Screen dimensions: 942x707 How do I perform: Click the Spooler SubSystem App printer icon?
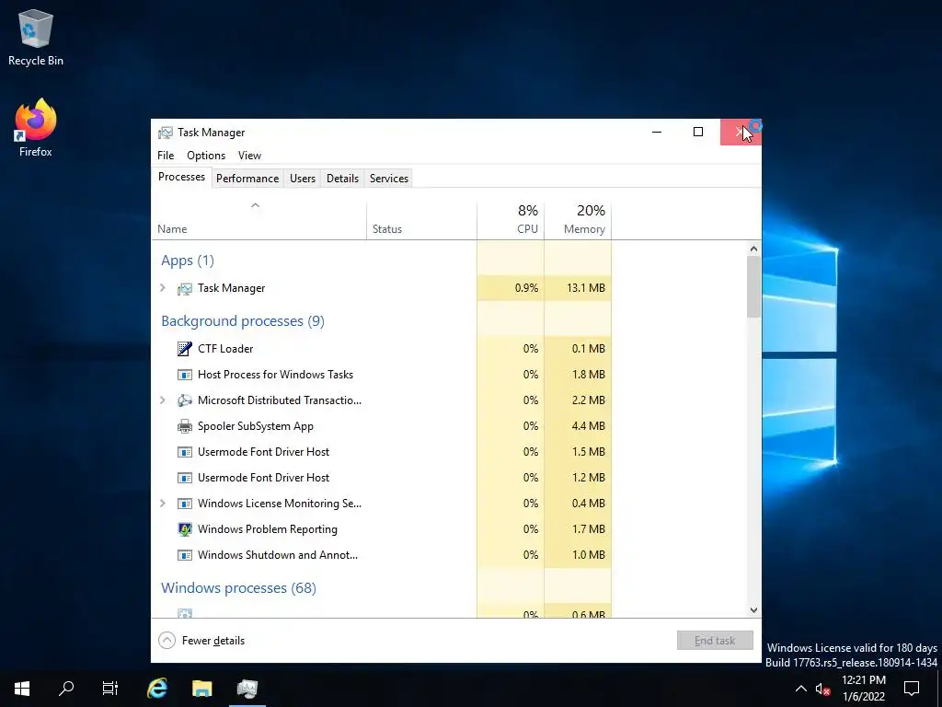pos(184,426)
